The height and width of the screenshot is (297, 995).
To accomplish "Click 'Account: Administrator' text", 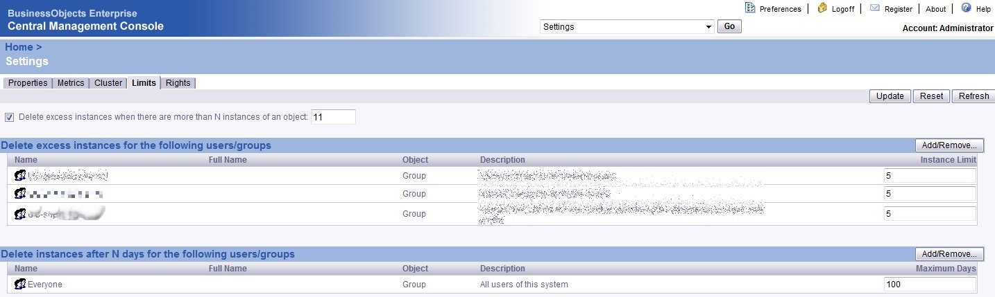I will click(x=948, y=28).
